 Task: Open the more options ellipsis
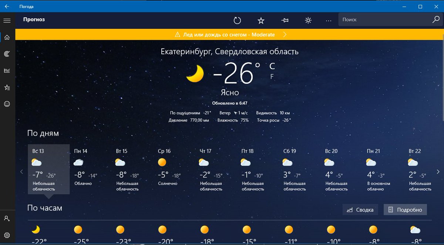pyautogui.click(x=329, y=21)
